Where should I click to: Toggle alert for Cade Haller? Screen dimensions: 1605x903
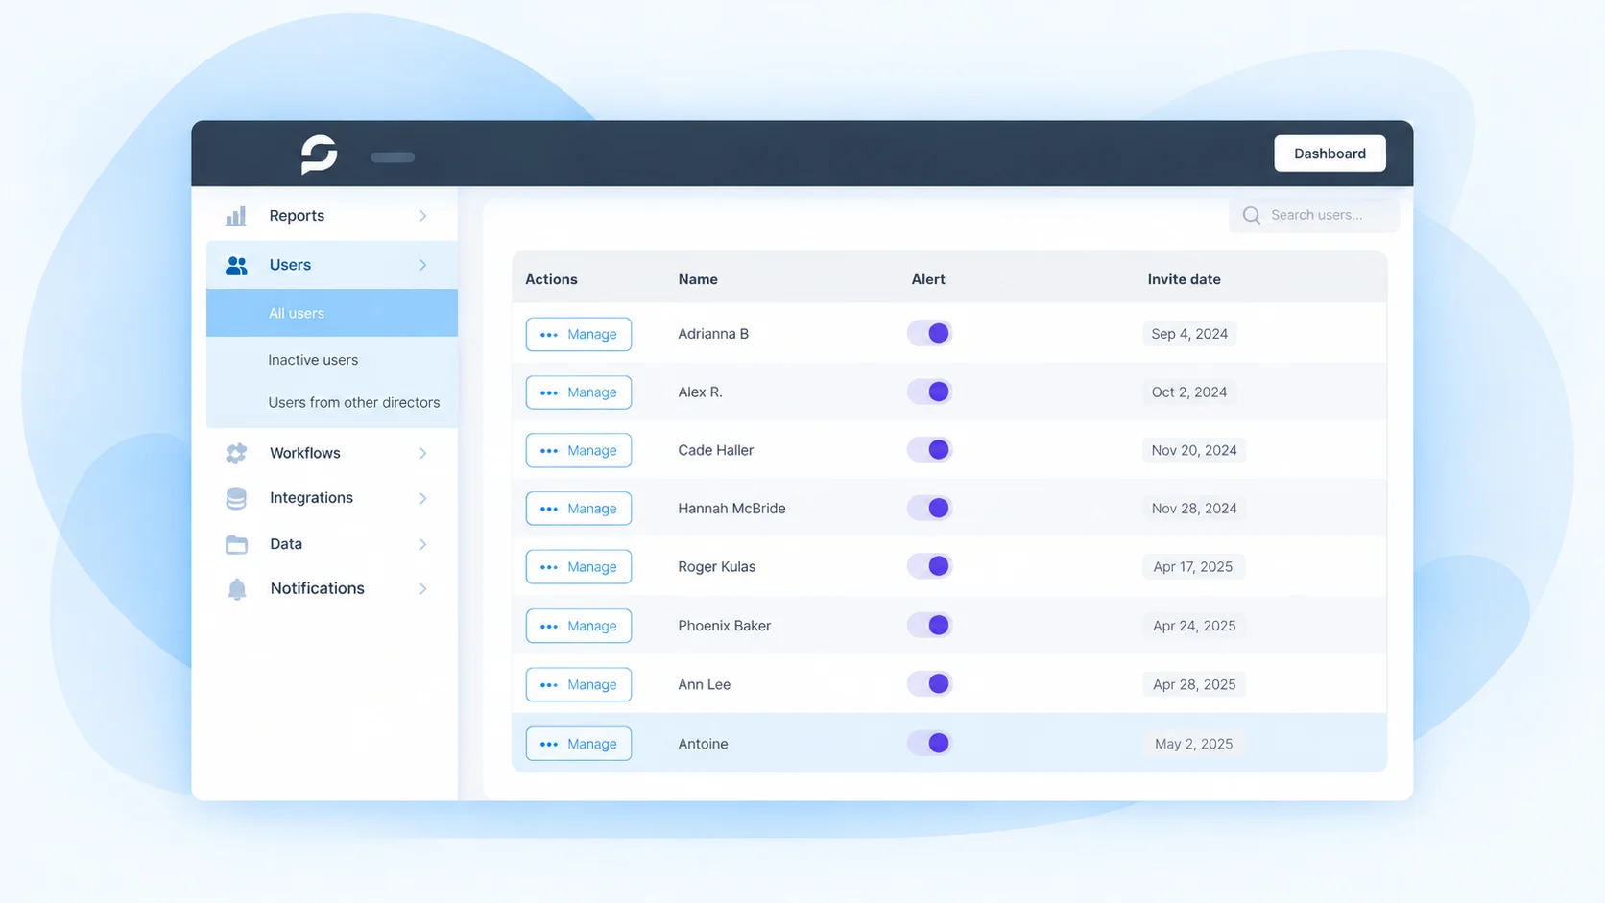[x=929, y=449]
